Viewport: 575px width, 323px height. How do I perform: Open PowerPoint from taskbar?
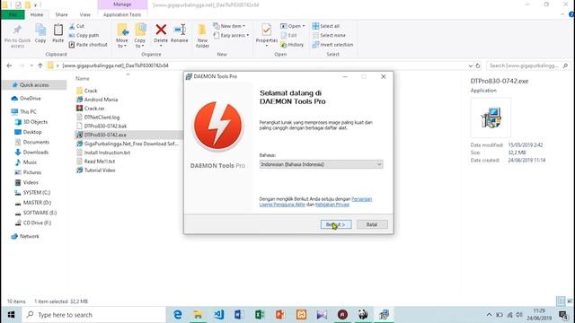(280, 315)
